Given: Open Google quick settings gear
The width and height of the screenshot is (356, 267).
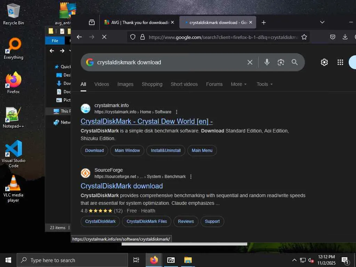Looking at the screenshot, I should pos(324,62).
